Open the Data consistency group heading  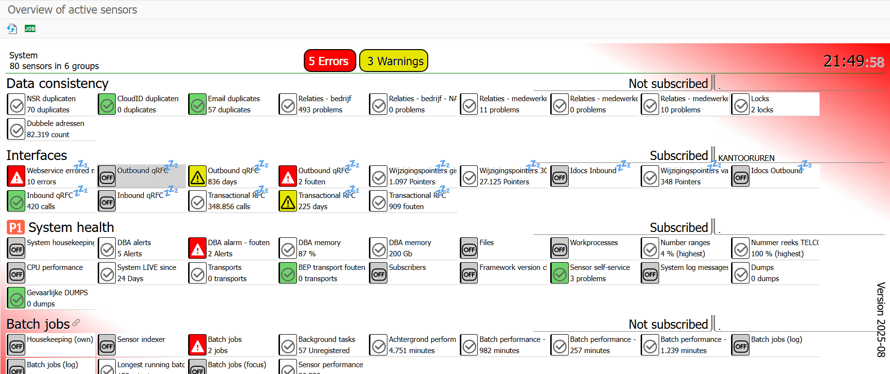[57, 84]
